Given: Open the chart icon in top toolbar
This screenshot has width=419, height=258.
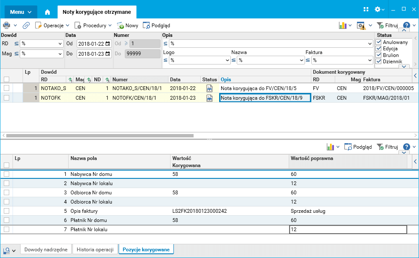Looking at the screenshot, I should coord(343,26).
